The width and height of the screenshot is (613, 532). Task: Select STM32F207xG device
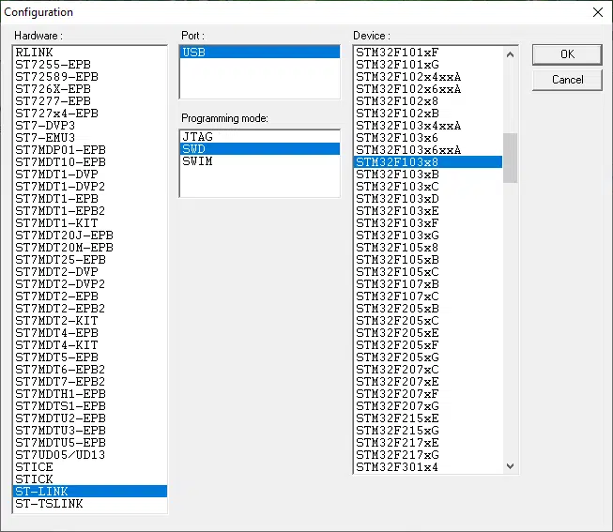[x=428, y=406]
